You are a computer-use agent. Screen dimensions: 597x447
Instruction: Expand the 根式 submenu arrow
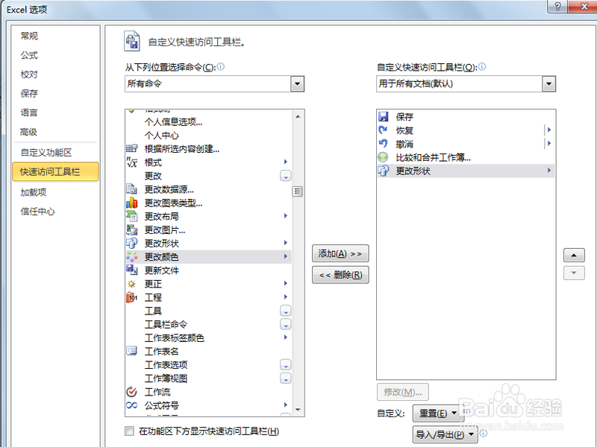click(286, 162)
